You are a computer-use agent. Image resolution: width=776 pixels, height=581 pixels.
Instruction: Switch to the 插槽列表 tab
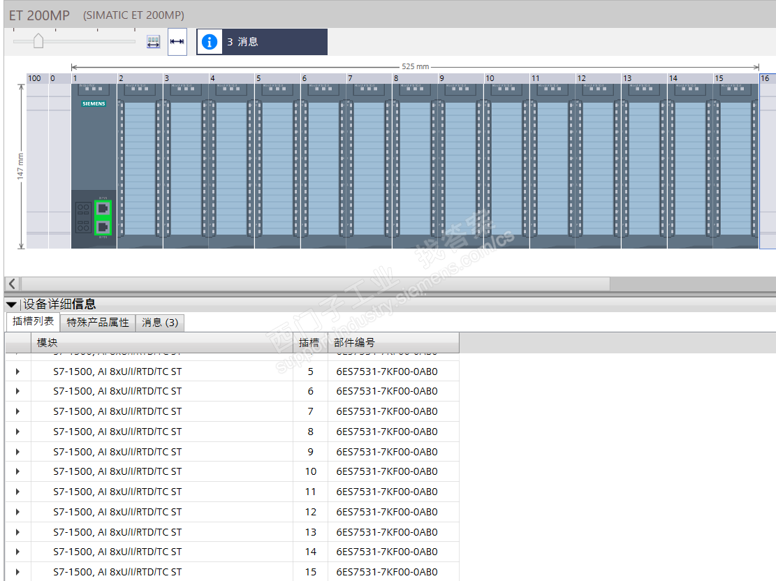(33, 321)
